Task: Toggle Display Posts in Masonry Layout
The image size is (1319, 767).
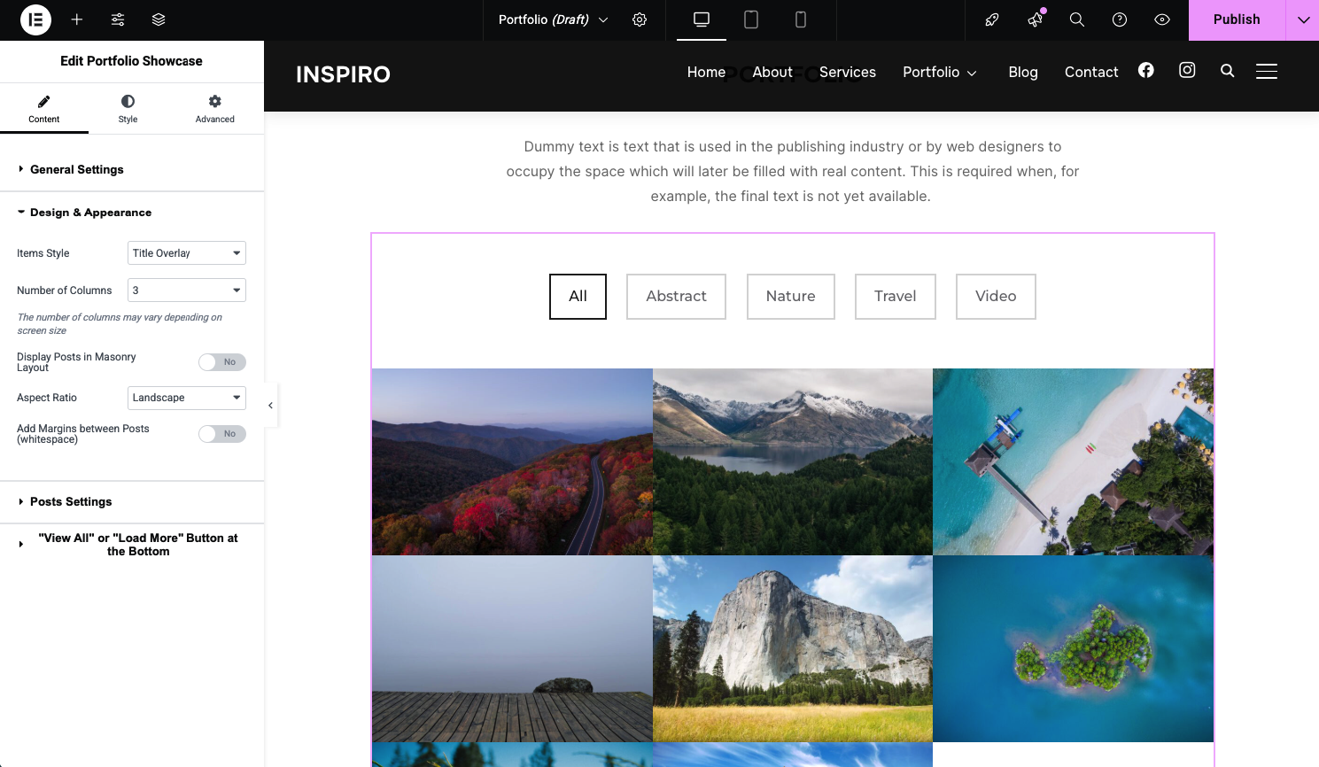Action: (221, 362)
